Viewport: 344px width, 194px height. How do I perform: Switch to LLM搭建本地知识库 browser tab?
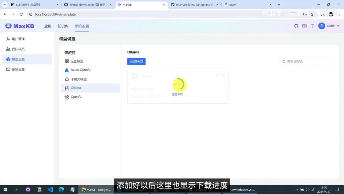[34, 5]
